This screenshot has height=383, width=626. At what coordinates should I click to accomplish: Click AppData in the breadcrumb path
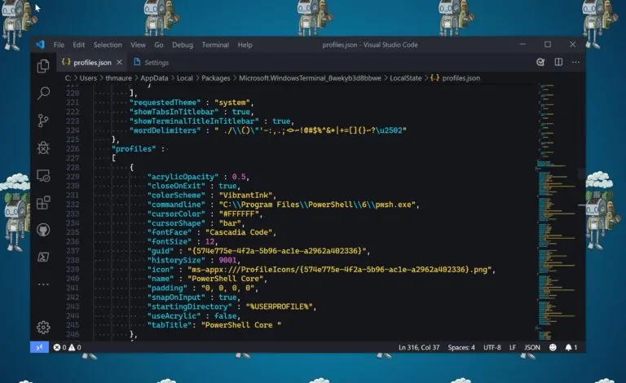(154, 78)
